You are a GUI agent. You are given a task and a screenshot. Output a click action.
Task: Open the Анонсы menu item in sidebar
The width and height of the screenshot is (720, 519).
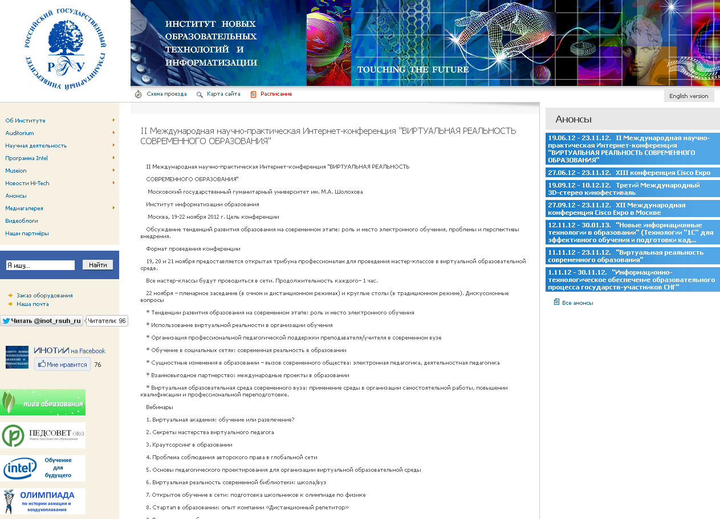coord(16,195)
